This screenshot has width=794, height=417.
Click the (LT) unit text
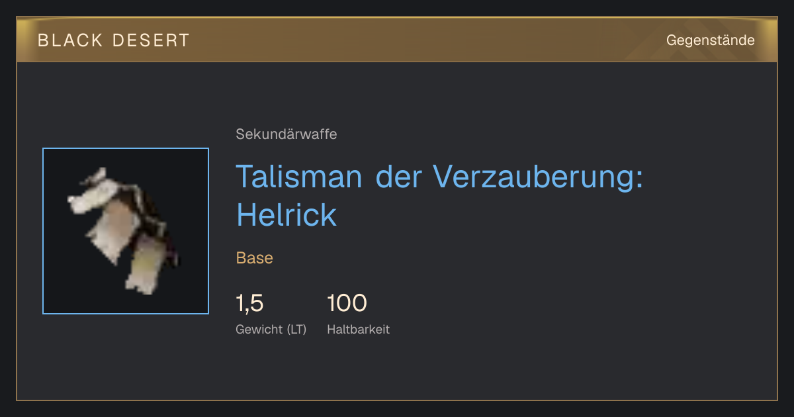click(x=296, y=330)
